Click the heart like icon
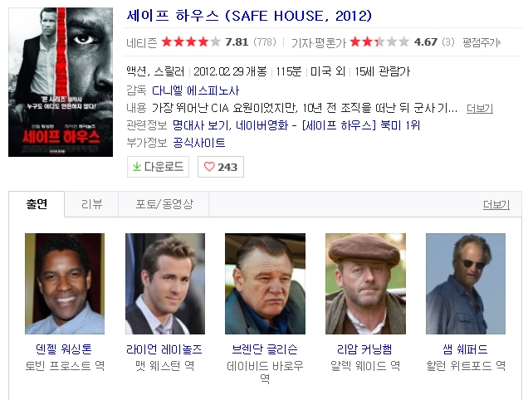The width and height of the screenshot is (528, 400). click(x=209, y=167)
